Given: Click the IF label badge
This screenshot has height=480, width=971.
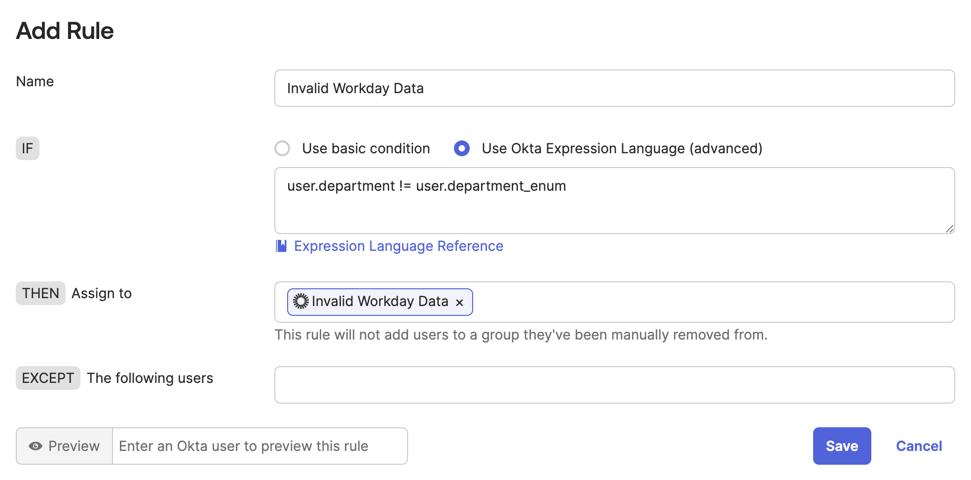Looking at the screenshot, I should [x=28, y=148].
